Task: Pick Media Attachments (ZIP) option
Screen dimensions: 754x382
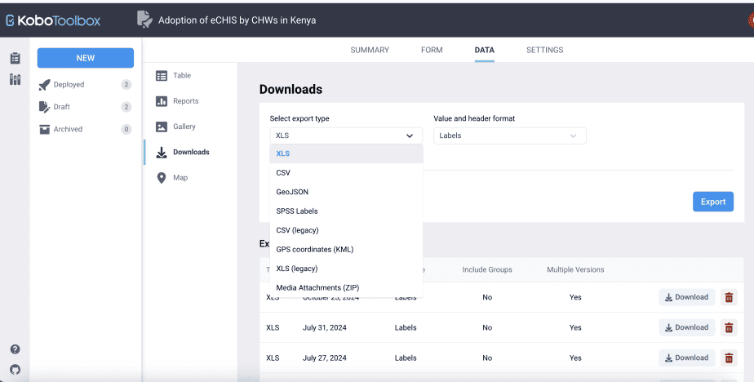Action: click(x=317, y=287)
